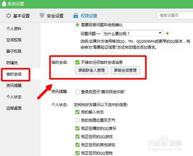The image size is (193, 156).
Task: Enable 登录后显示腾讯网迷你版 checkbox
Action: coord(77,92)
